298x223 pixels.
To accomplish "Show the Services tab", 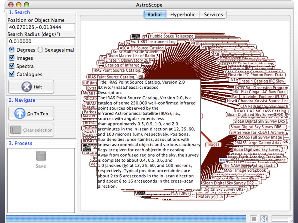I will click(213, 14).
